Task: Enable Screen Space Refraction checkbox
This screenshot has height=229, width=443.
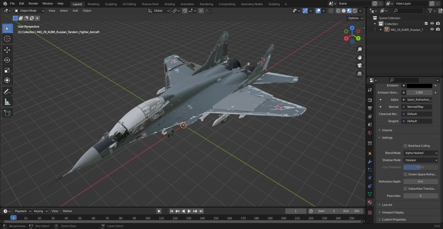Action: [405, 174]
